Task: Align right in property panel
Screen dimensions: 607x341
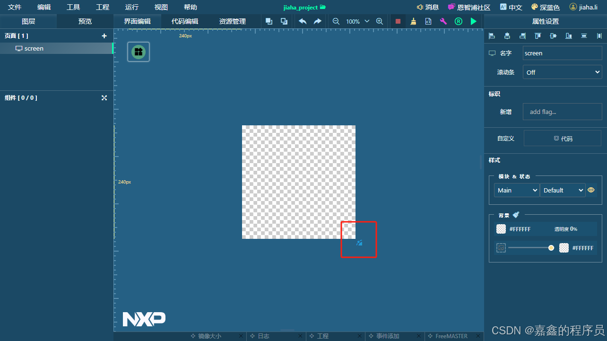Action: click(x=522, y=35)
